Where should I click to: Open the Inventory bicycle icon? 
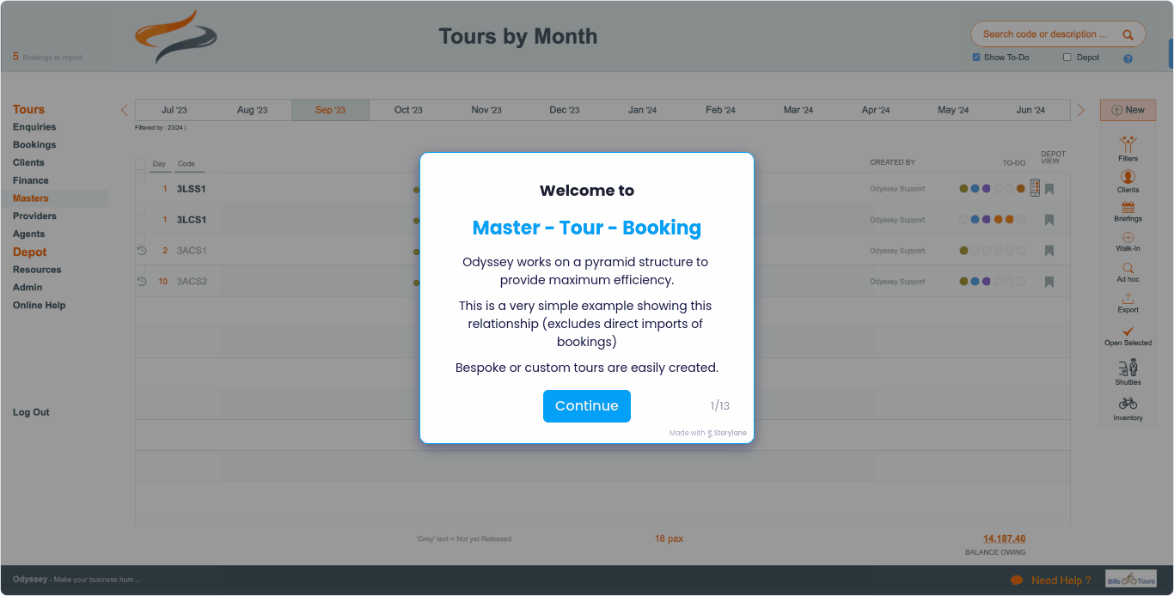1128,404
